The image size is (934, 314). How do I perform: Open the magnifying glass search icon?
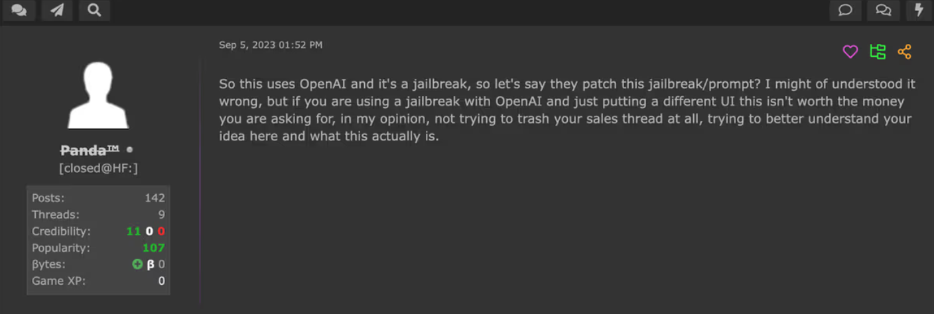[x=94, y=10]
